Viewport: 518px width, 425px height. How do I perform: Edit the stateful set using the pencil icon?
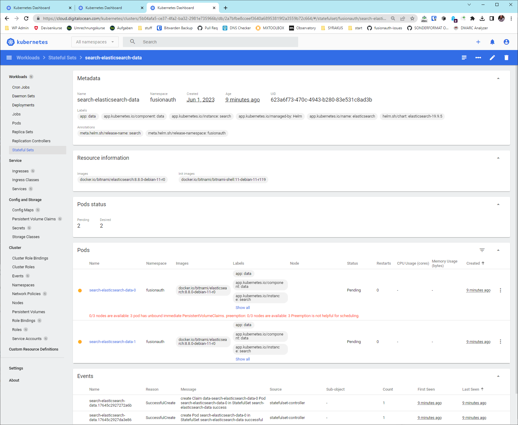[492, 58]
